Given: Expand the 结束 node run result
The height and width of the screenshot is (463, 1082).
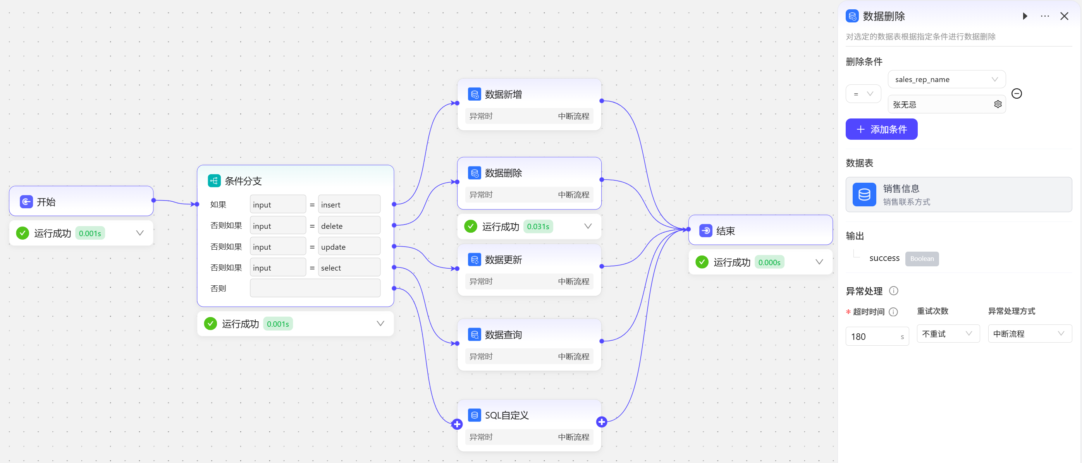Looking at the screenshot, I should point(819,262).
